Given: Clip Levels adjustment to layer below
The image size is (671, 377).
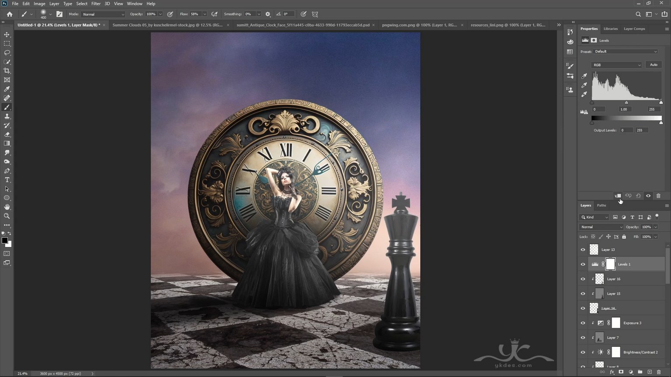Looking at the screenshot, I should (x=618, y=196).
